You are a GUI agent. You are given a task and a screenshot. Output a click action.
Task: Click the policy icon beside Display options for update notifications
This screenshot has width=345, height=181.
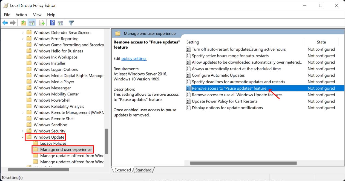(188, 108)
